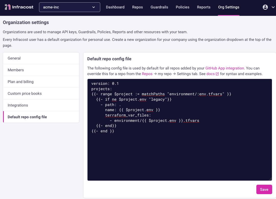Click the 'version: 0.1' line
The height and width of the screenshot is (199, 276).
105,84
